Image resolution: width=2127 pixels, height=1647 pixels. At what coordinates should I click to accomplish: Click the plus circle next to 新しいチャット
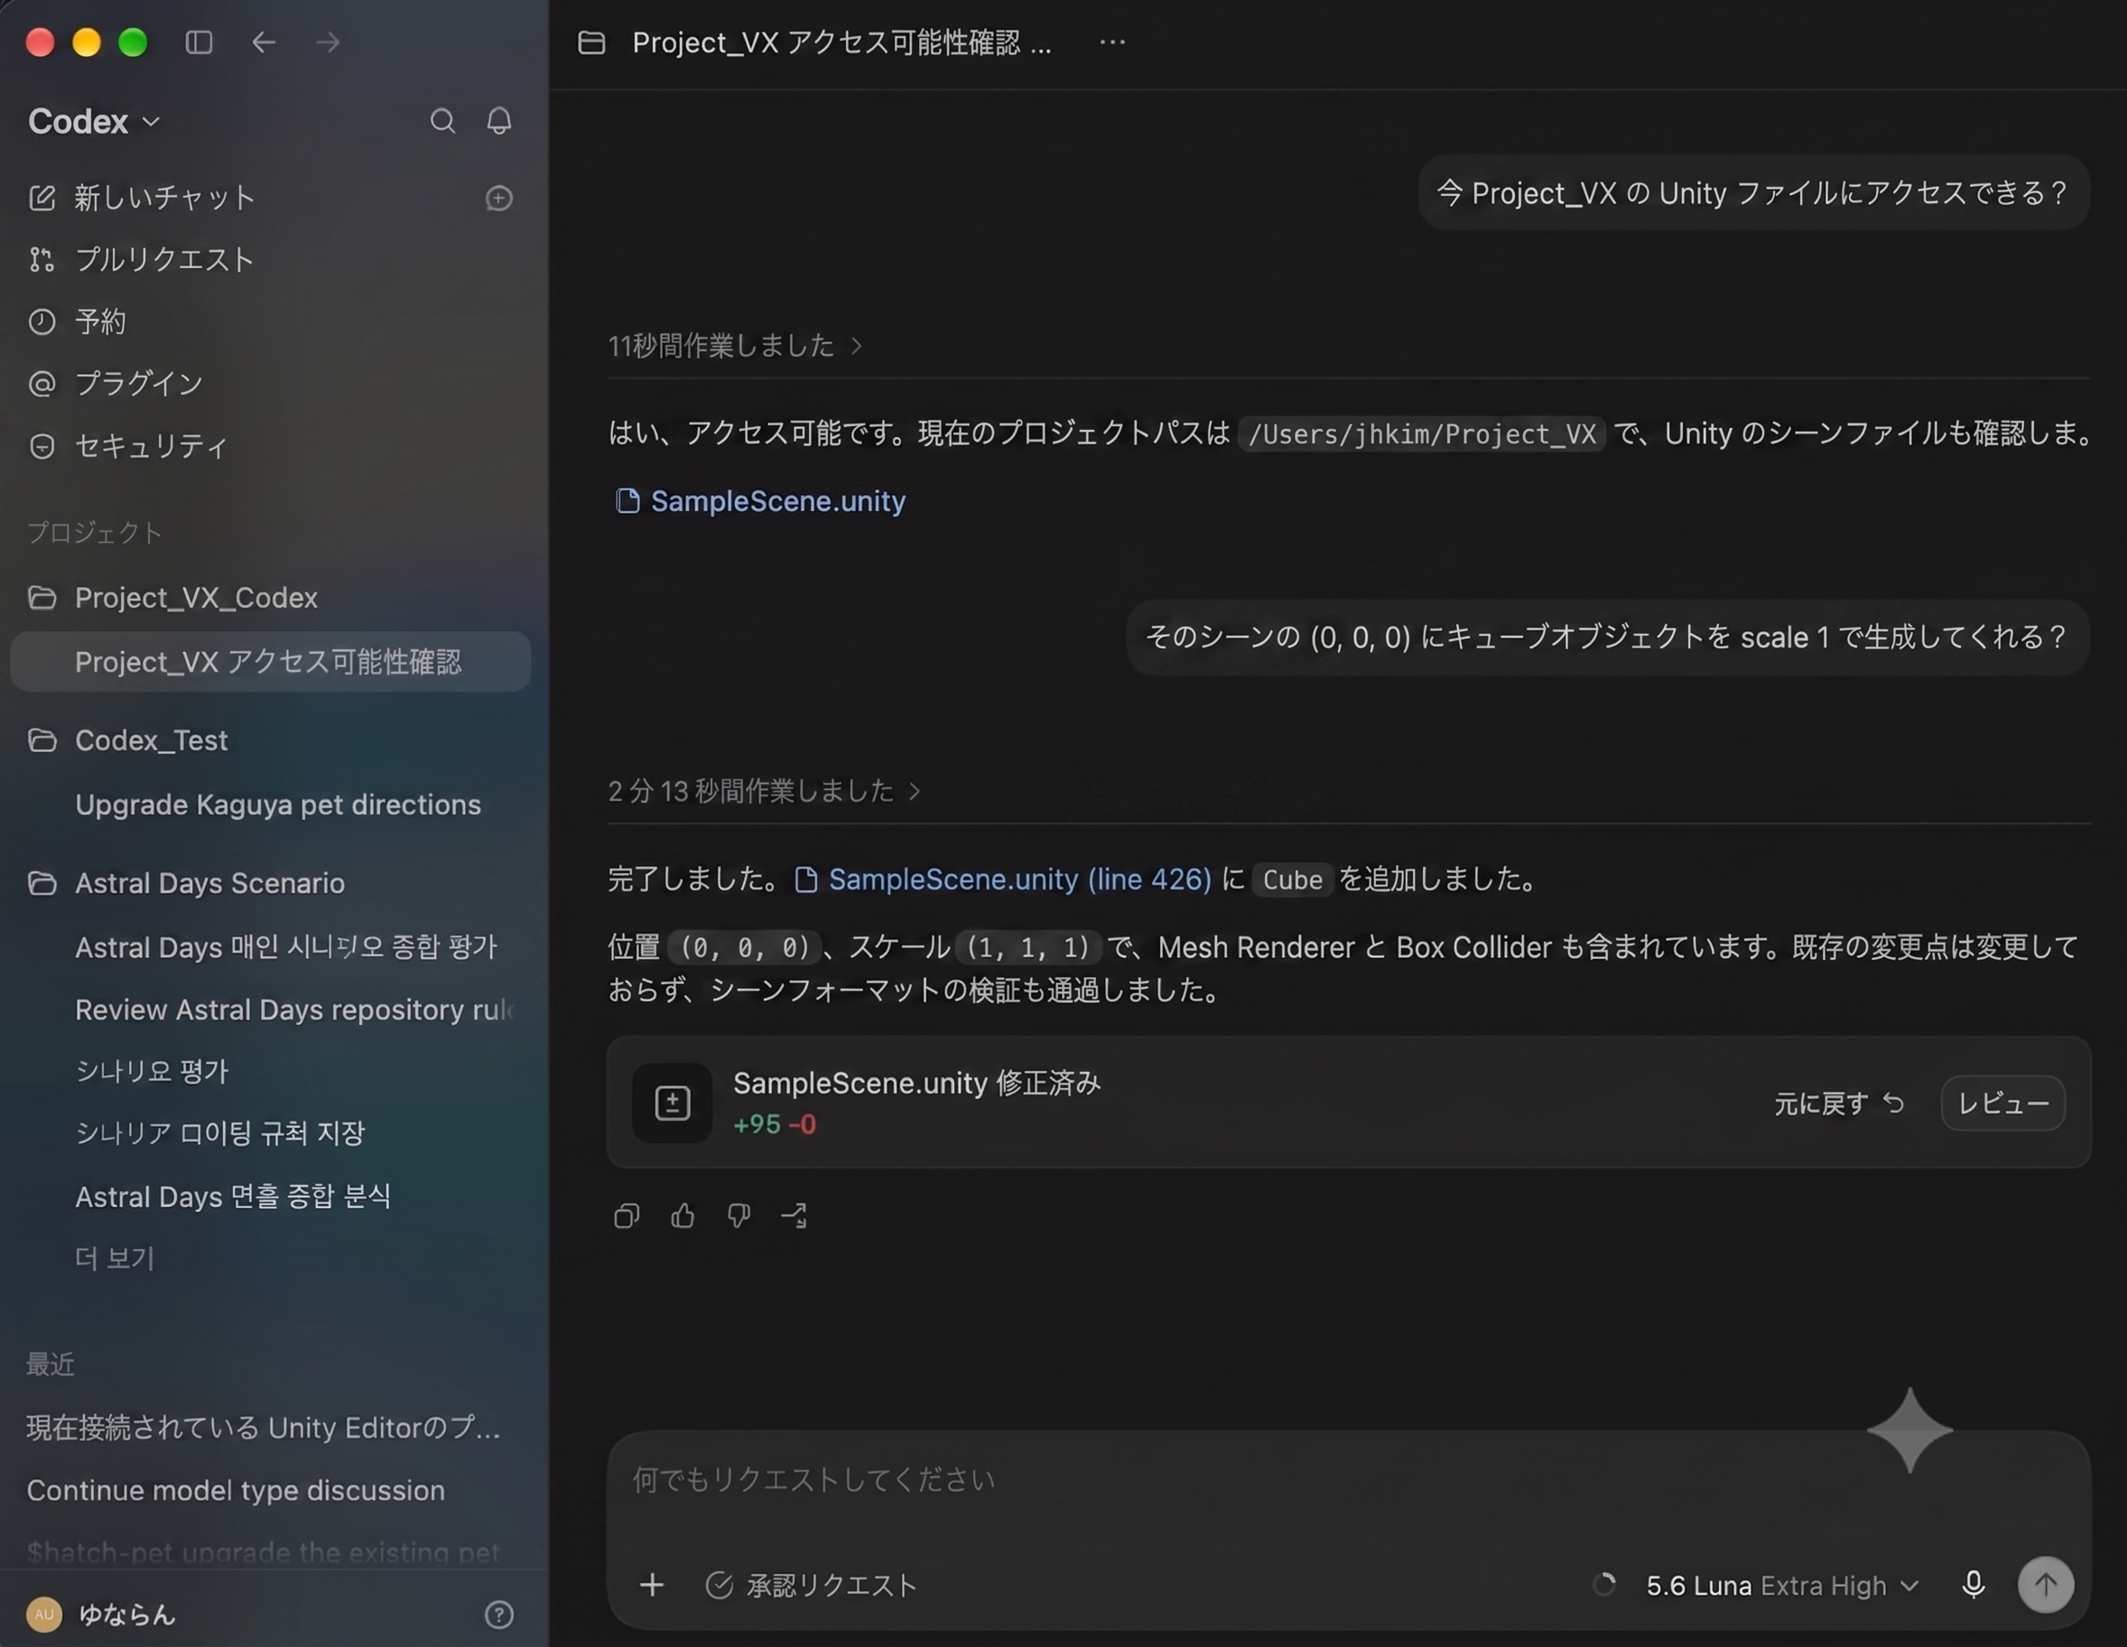[x=498, y=198]
